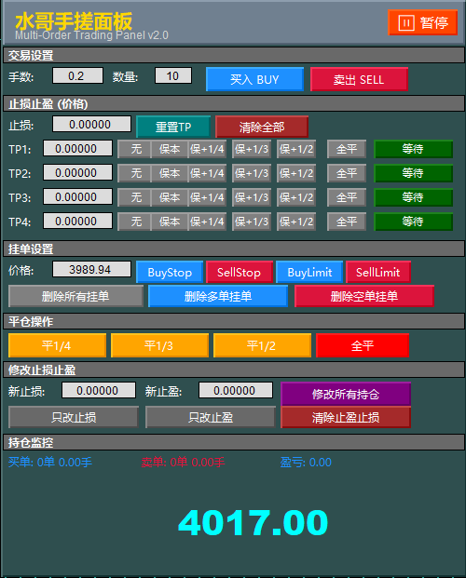Select 保+1/3 option in TP3 row
This screenshot has width=466, height=578.
252,197
